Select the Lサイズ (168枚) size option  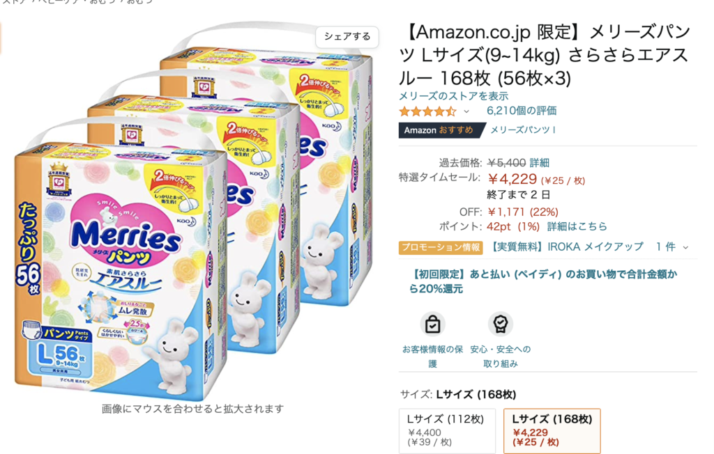click(552, 431)
